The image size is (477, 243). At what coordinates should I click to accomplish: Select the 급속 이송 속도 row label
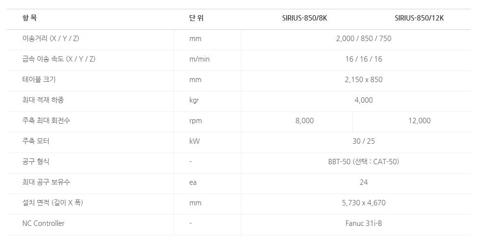59,59
